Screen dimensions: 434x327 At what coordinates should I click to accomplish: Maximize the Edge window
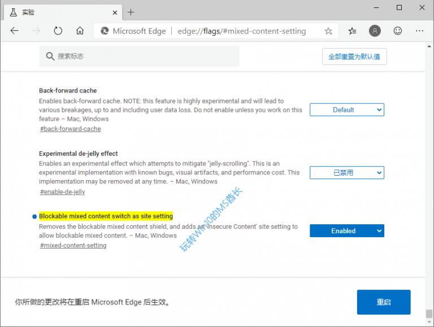pos(399,8)
